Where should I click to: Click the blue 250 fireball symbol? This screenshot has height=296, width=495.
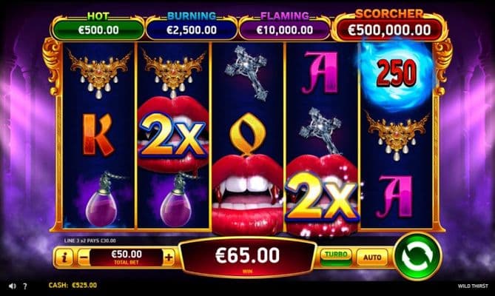click(x=396, y=74)
